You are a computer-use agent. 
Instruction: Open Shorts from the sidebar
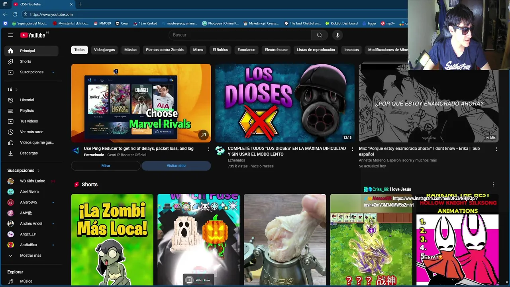tap(31, 61)
